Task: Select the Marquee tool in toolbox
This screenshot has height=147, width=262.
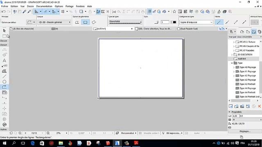Action: click(5, 36)
